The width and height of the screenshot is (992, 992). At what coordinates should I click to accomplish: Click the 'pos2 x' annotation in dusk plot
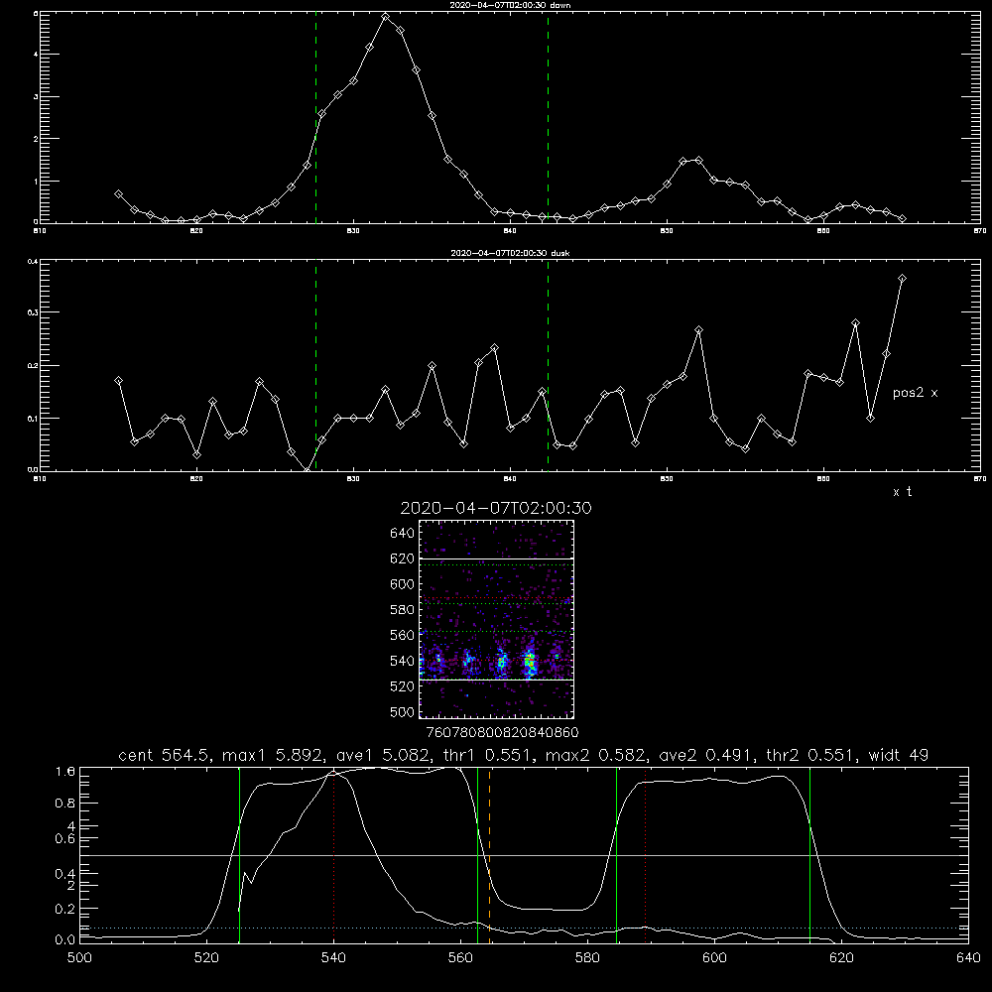click(915, 393)
